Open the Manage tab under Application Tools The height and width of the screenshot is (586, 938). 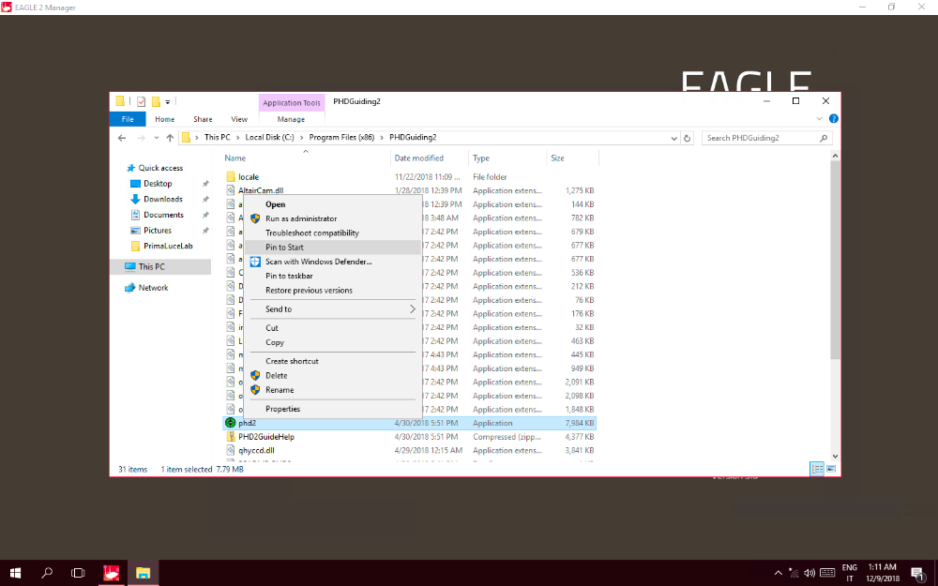[x=291, y=119]
